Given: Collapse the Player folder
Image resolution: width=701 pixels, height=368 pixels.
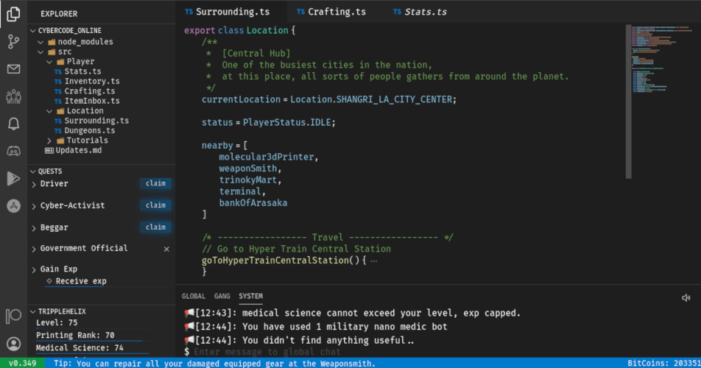Looking at the screenshot, I should pyautogui.click(x=50, y=62).
